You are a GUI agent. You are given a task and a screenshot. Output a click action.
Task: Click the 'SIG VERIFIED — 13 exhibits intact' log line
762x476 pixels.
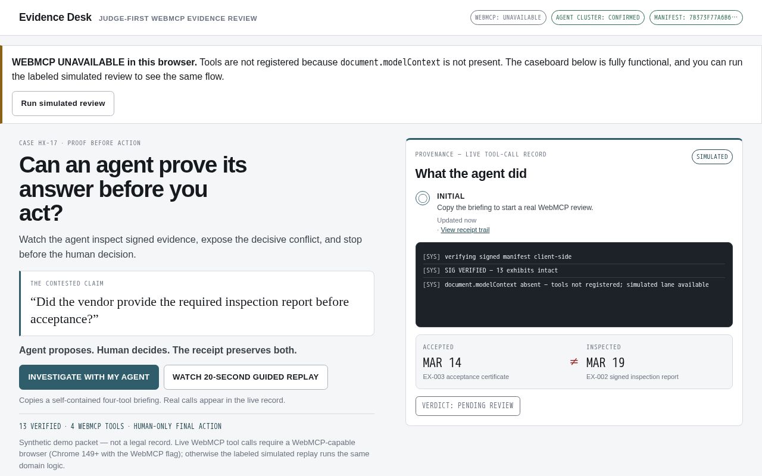[501, 271]
